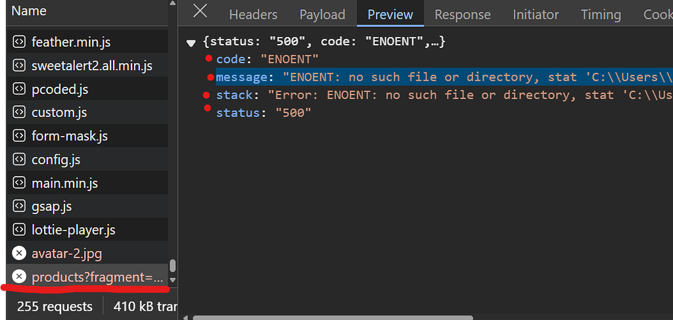The height and width of the screenshot is (320, 673).
Task: Click the script icon beside form-mask.js
Action: [19, 136]
